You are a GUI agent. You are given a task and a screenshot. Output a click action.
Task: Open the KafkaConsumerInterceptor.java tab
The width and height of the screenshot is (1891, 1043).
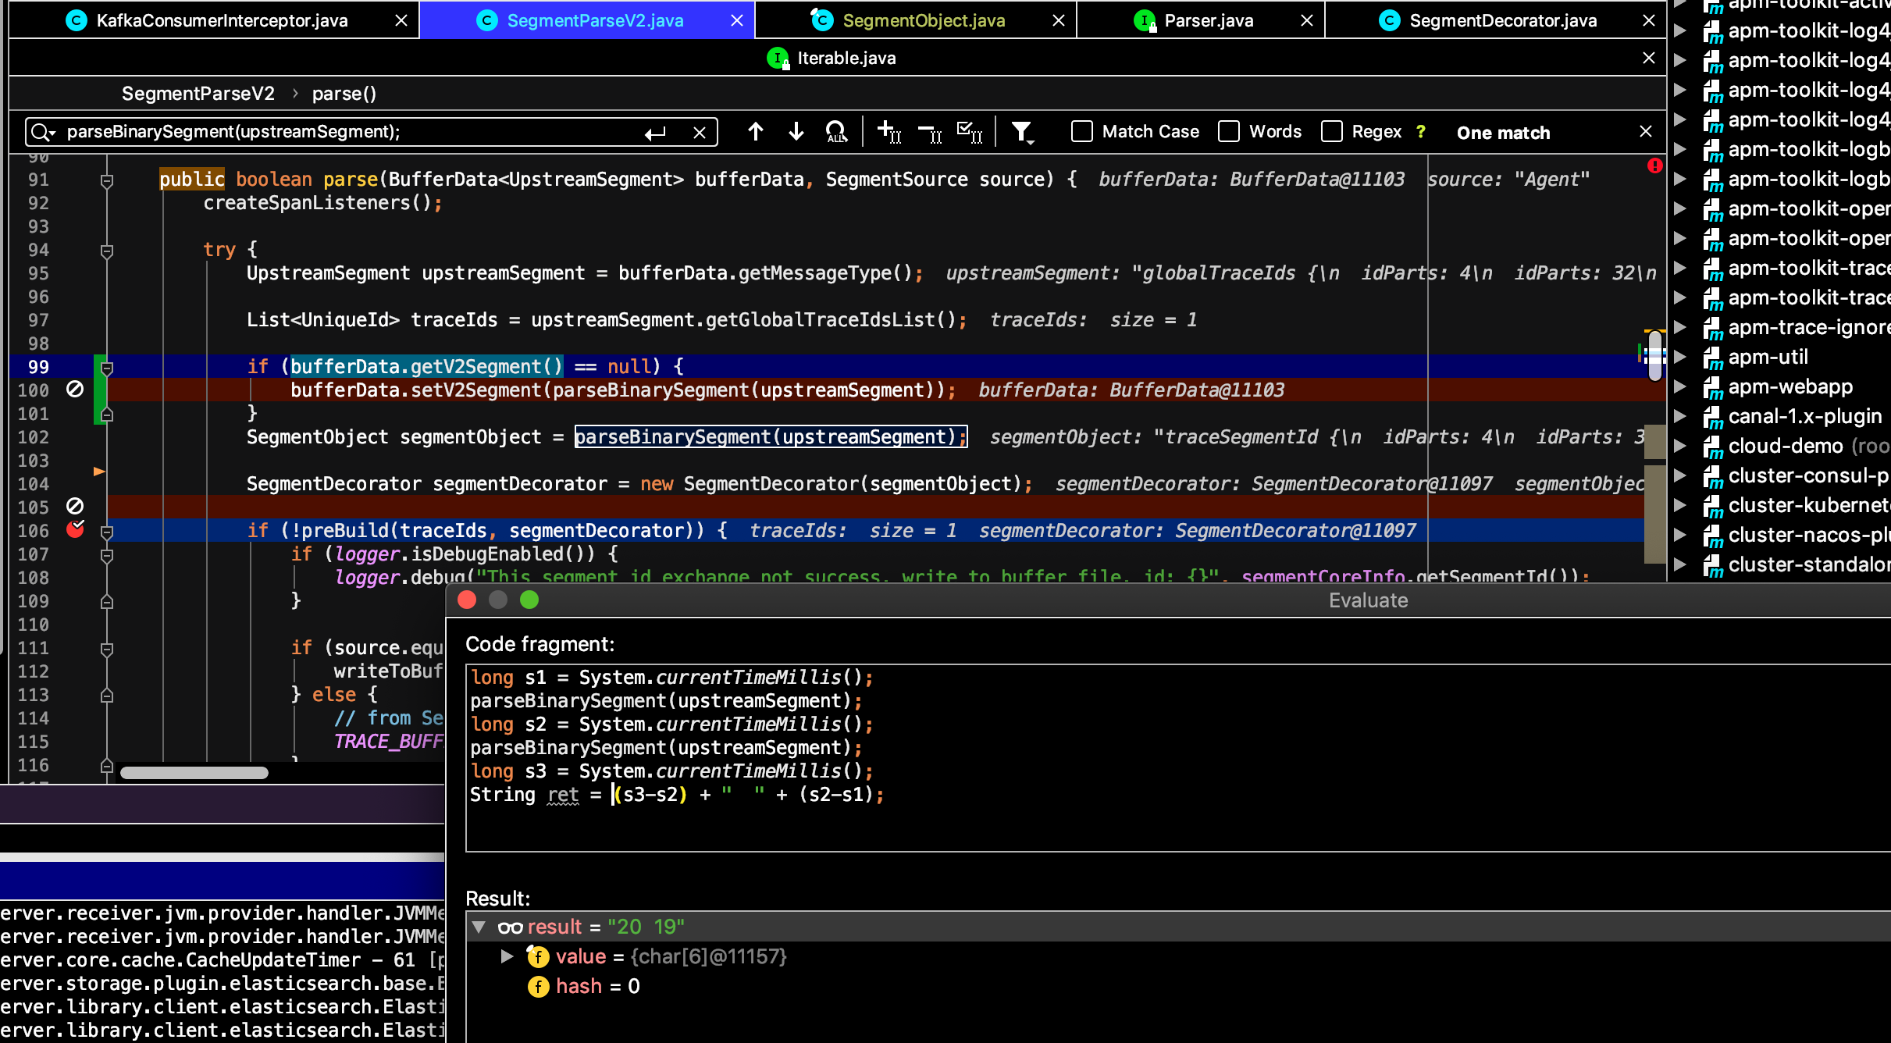click(x=222, y=20)
